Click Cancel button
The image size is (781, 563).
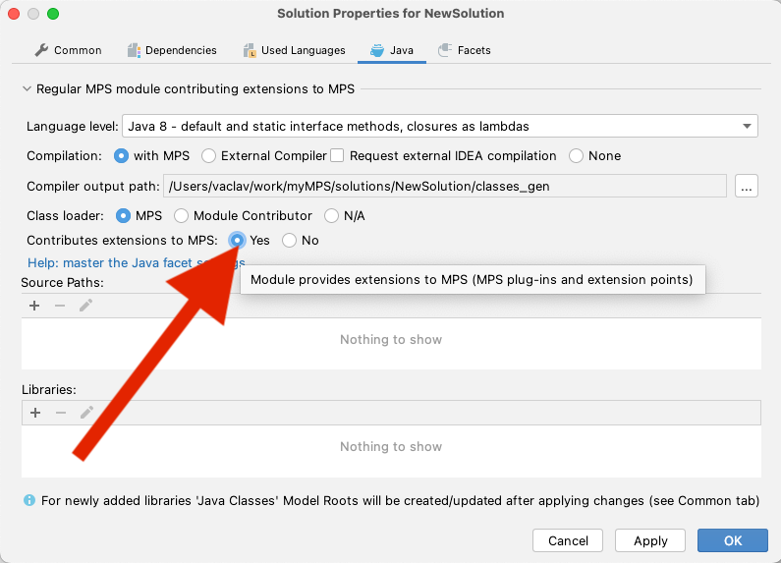pyautogui.click(x=568, y=540)
